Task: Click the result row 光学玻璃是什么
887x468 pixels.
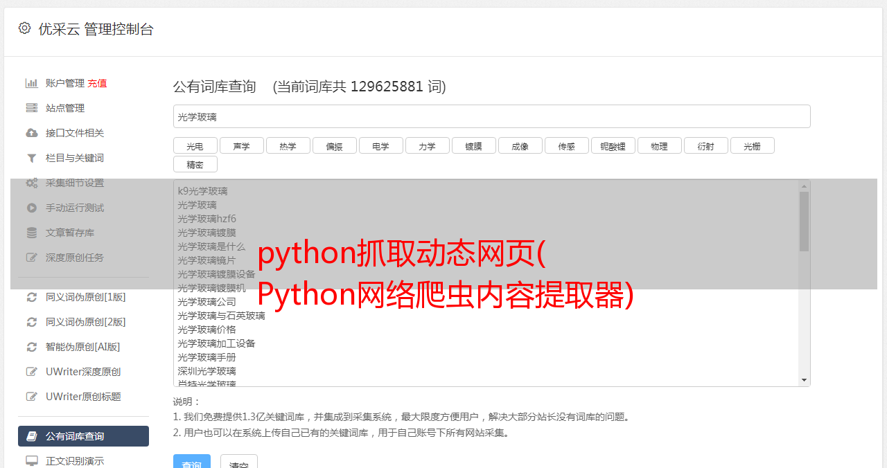Action: 211,246
